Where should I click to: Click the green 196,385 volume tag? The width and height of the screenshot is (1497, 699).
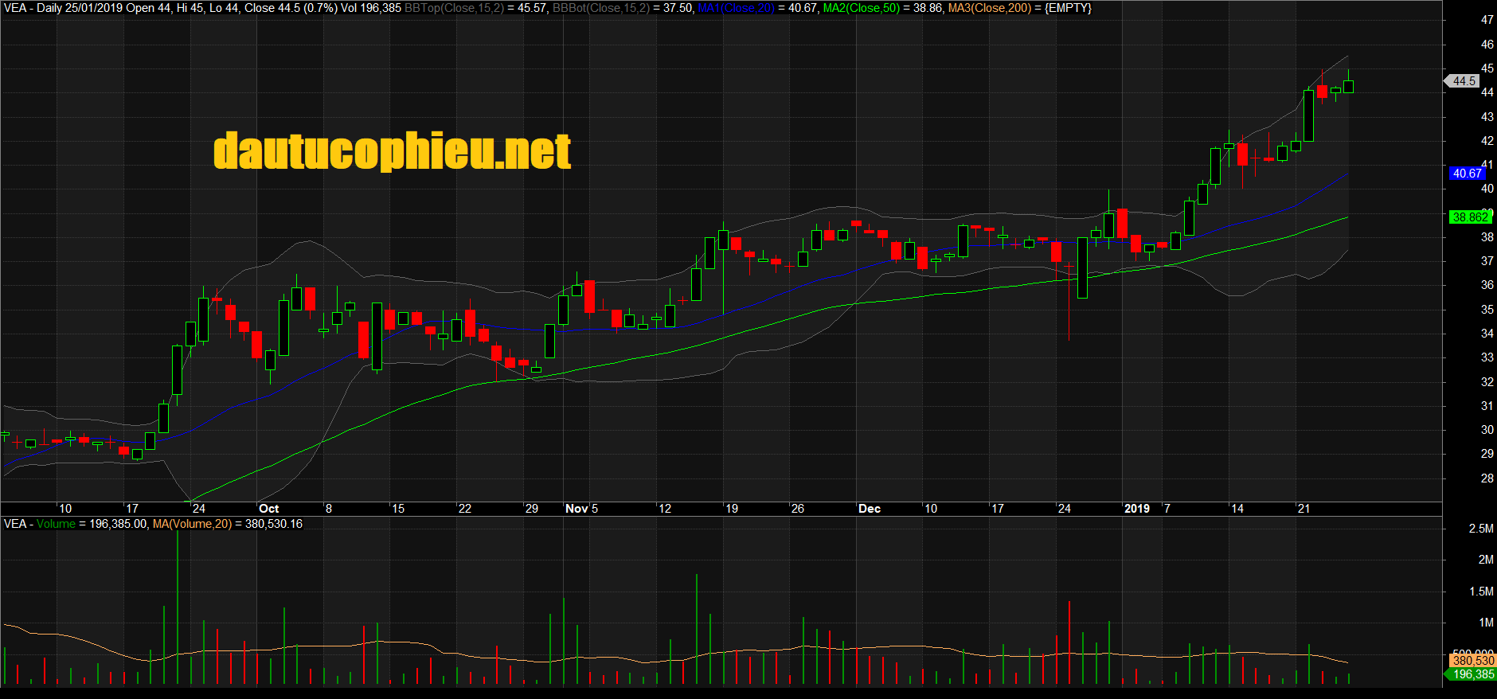click(1472, 674)
